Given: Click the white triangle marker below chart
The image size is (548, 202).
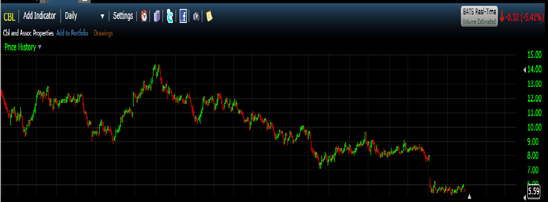Looking at the screenshot, I should 469,196.
